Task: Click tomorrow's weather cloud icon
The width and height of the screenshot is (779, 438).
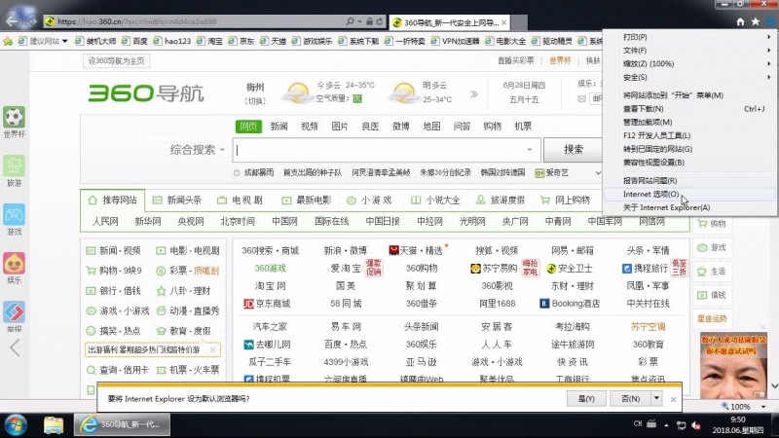Action: (x=404, y=92)
